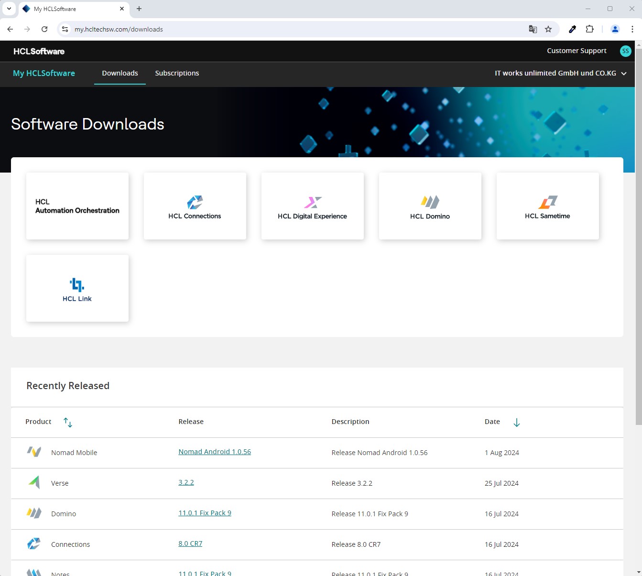Open the browser extensions puzzle icon
The image size is (642, 576).
tap(589, 29)
